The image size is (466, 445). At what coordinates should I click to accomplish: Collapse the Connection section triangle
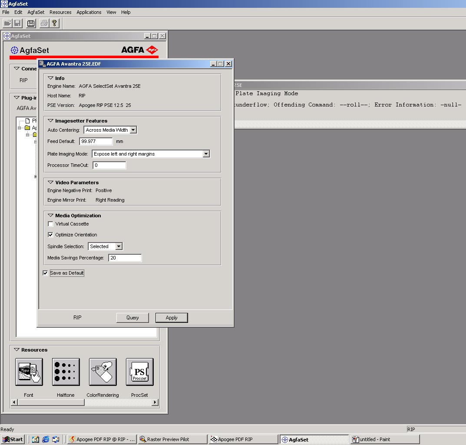pyautogui.click(x=17, y=68)
